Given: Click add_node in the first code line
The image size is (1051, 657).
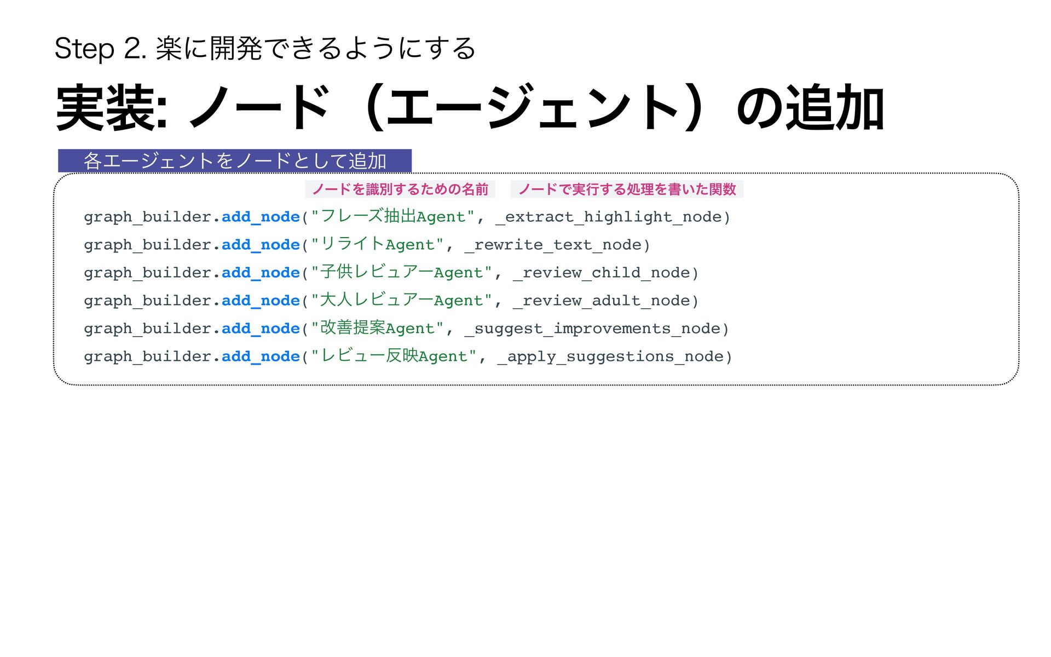Looking at the screenshot, I should [x=261, y=217].
